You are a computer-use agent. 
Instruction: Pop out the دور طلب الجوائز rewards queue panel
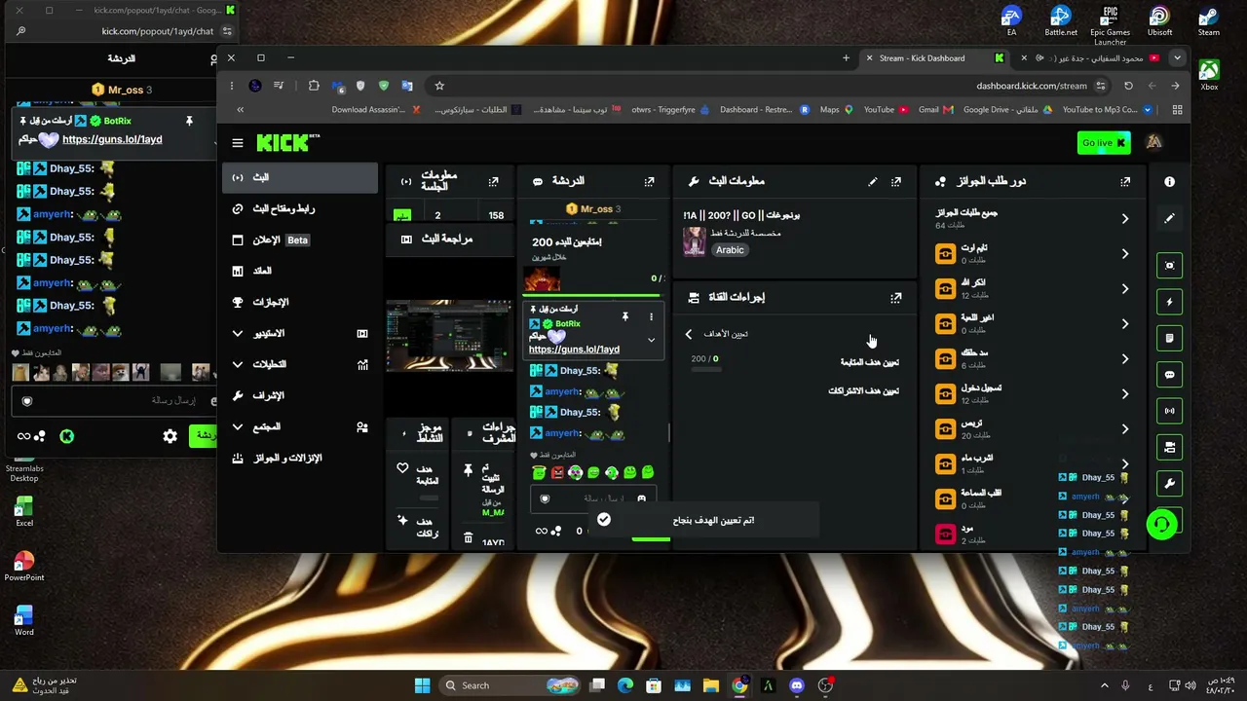(x=1125, y=181)
